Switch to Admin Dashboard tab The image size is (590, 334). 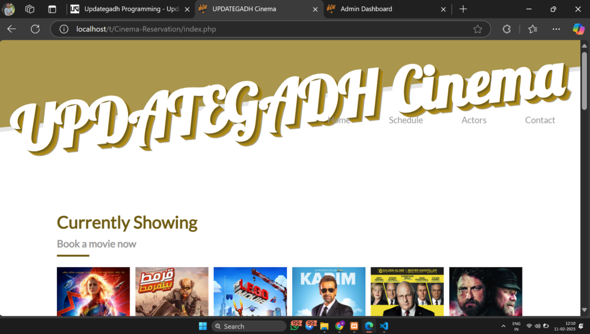tap(387, 9)
